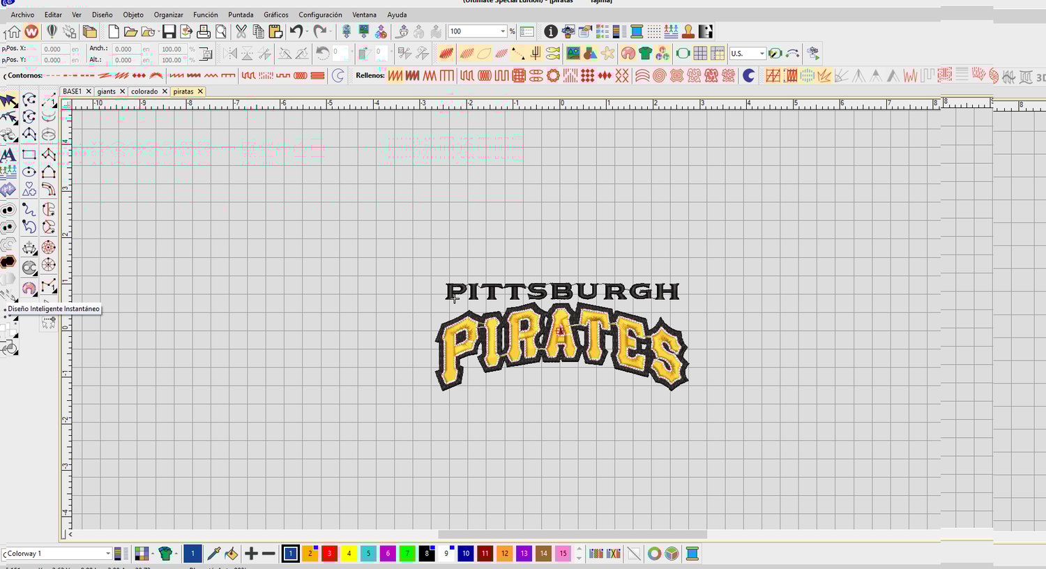
Task: Click the Anch. width input field
Action: 126,50
